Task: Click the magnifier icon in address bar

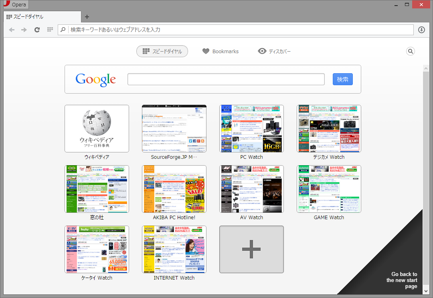Action: click(x=63, y=30)
